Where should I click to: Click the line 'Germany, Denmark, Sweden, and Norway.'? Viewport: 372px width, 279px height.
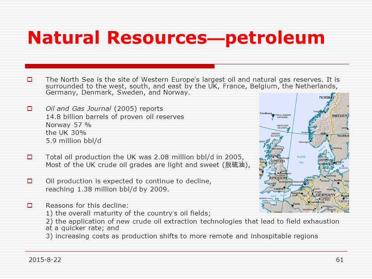point(118,92)
